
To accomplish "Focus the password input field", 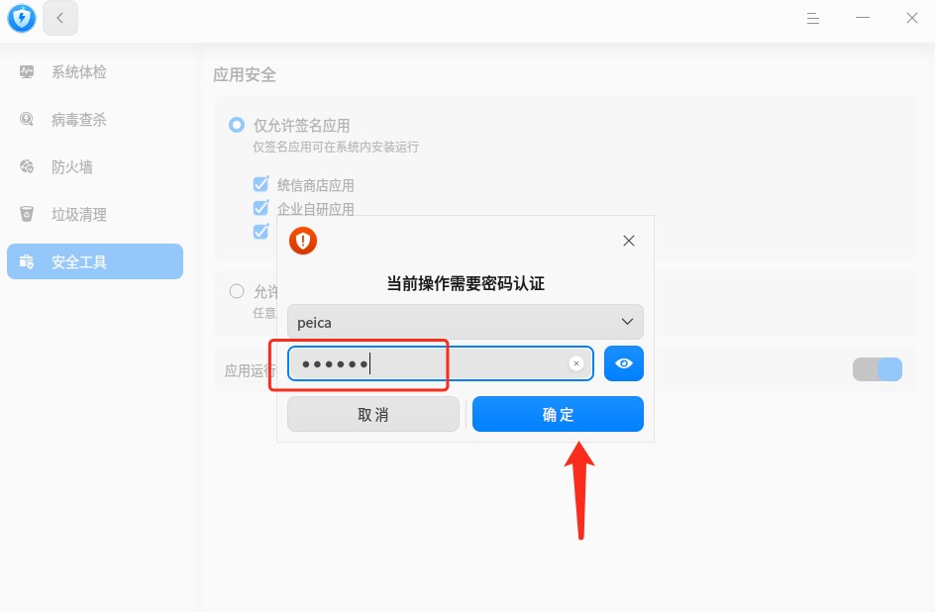I will [440, 363].
